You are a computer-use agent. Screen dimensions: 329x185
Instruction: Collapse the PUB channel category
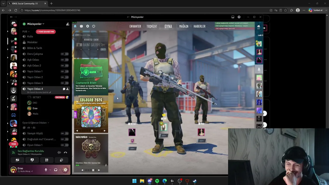[26, 32]
